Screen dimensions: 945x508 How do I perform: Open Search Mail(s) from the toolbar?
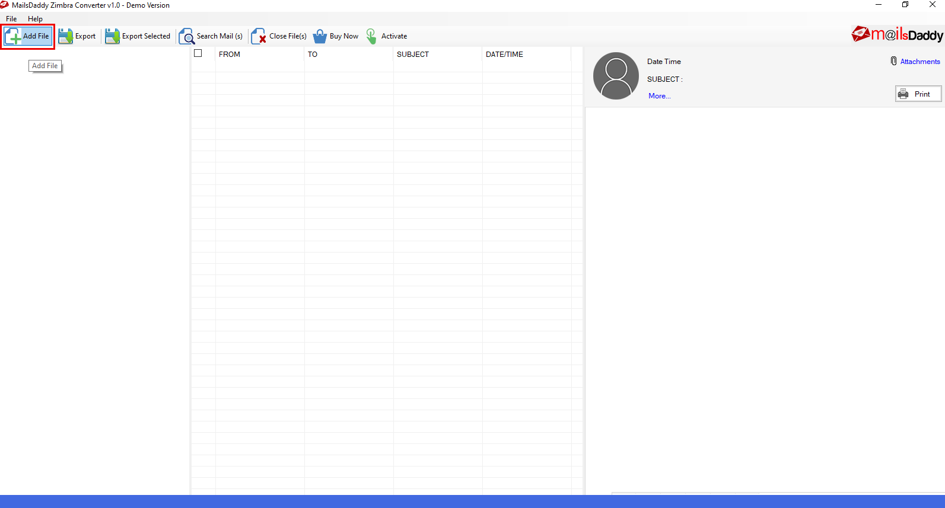[211, 36]
